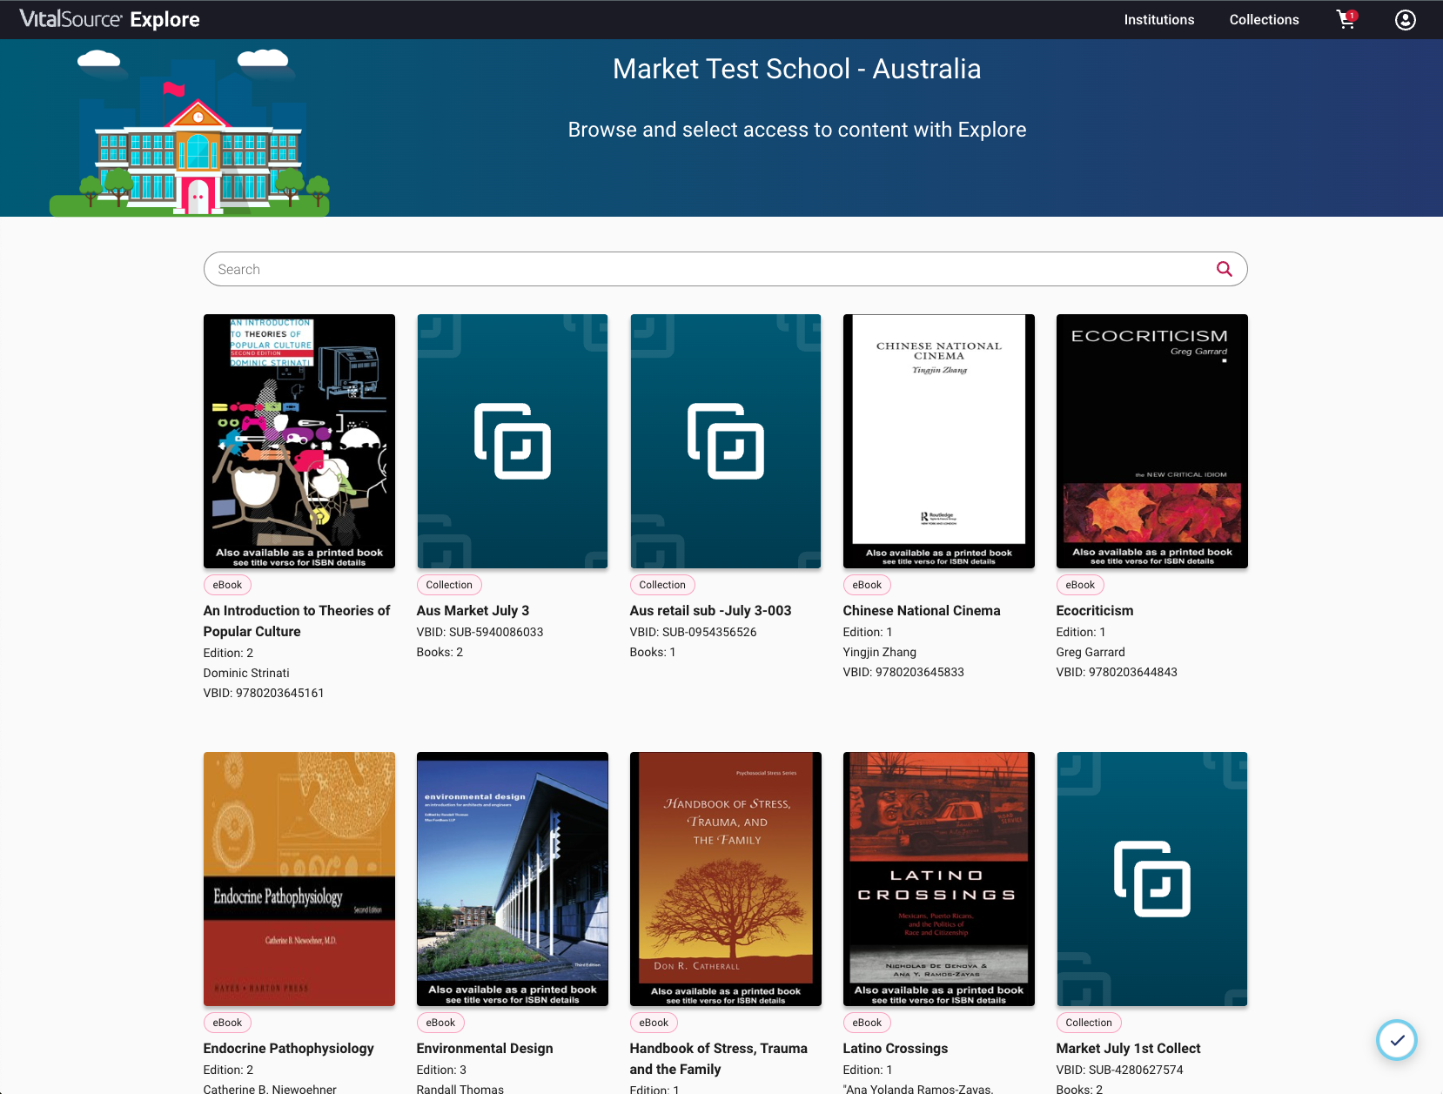This screenshot has width=1443, height=1094.
Task: Click author name Yingjin Zhang
Action: pyautogui.click(x=879, y=652)
